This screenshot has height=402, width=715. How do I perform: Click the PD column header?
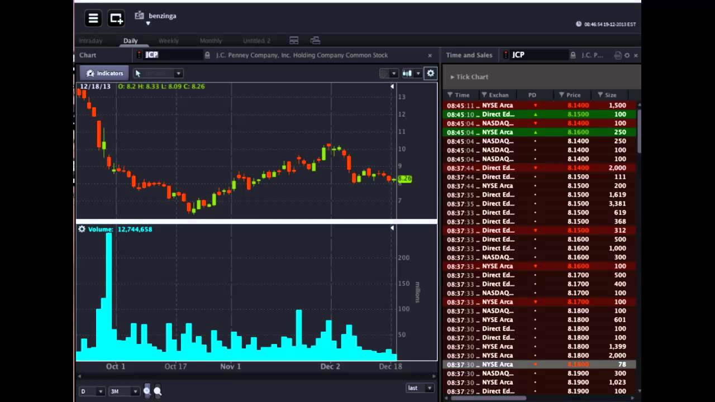click(x=532, y=95)
